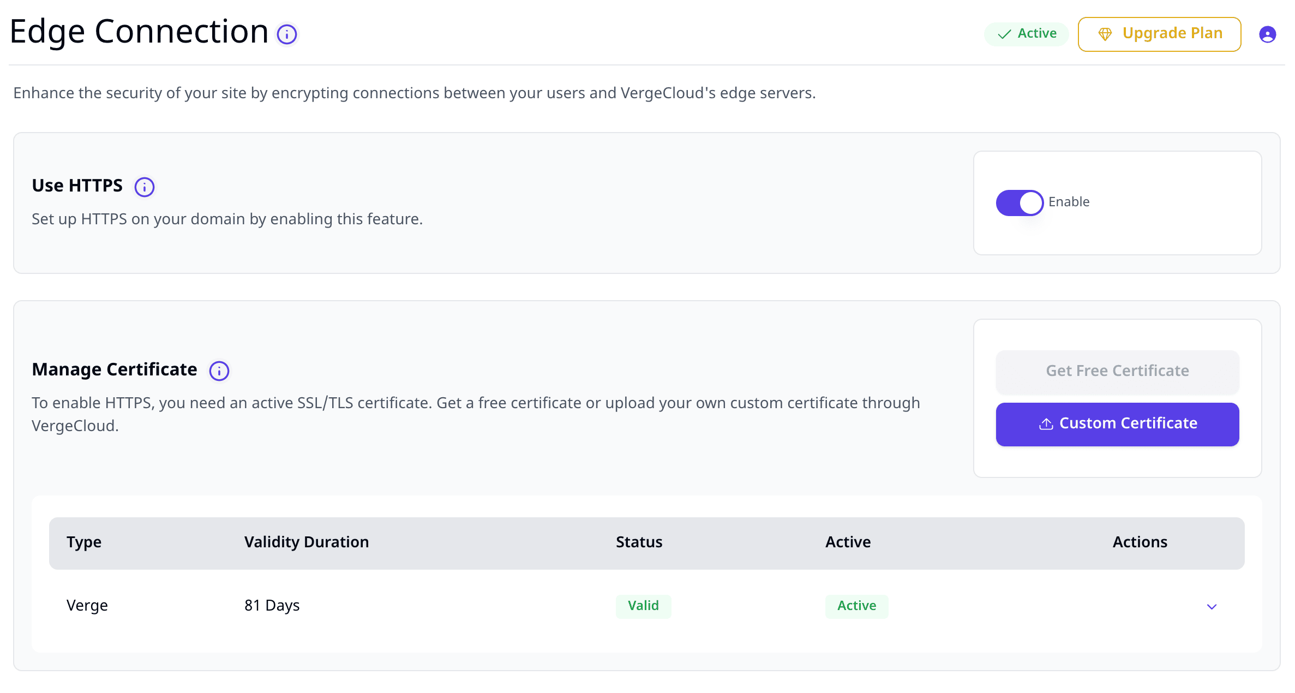This screenshot has height=693, width=1295.
Task: Click the Active column header
Action: click(848, 542)
